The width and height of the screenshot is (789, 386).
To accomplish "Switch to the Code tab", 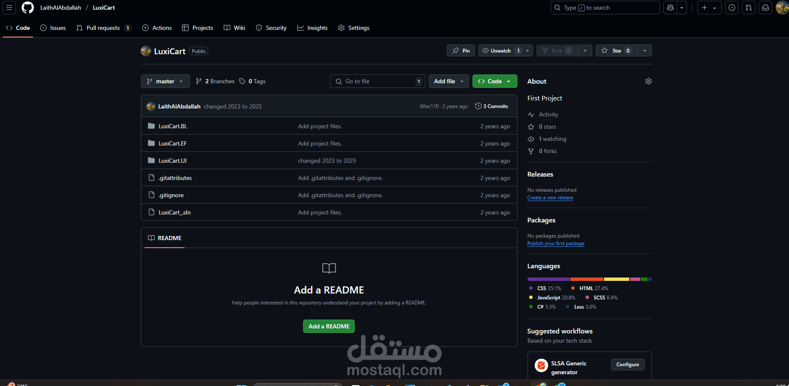I will pos(18,28).
